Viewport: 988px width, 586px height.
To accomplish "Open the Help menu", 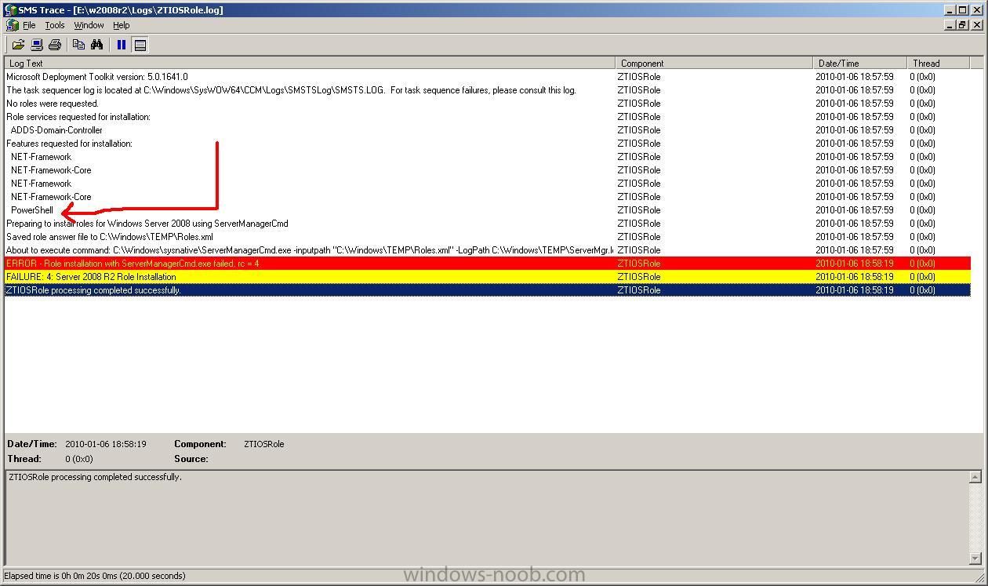I will tap(121, 25).
